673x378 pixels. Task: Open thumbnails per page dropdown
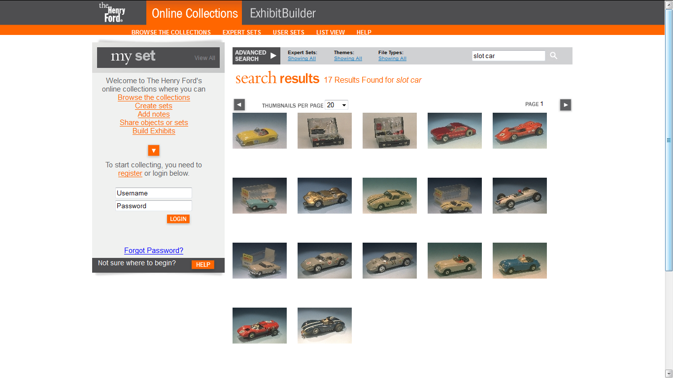(x=336, y=105)
